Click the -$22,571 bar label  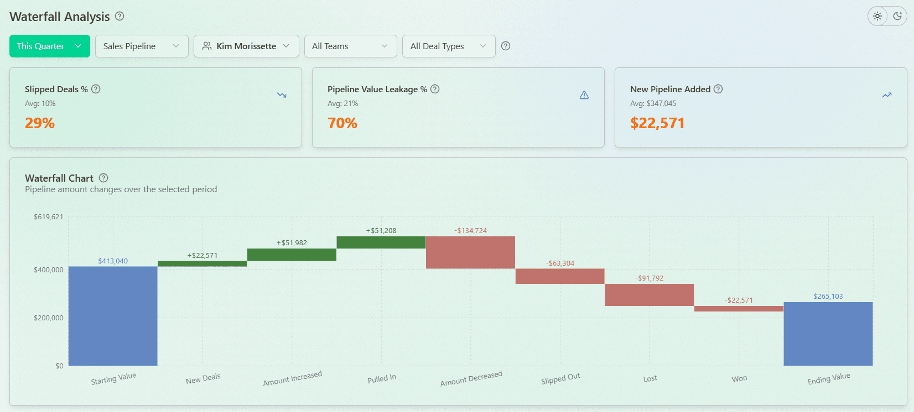pyautogui.click(x=739, y=300)
